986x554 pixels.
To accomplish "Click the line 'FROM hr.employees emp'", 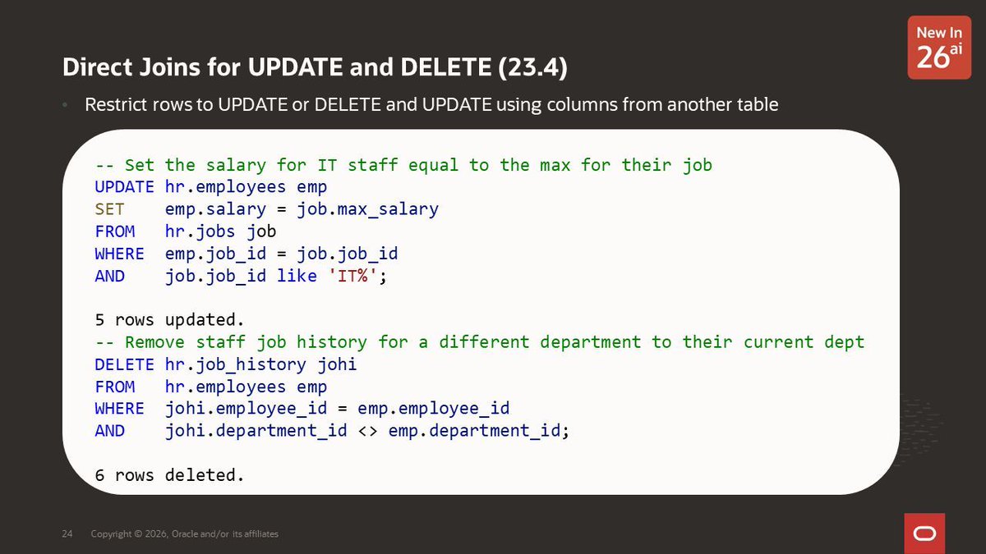I will (x=210, y=387).
